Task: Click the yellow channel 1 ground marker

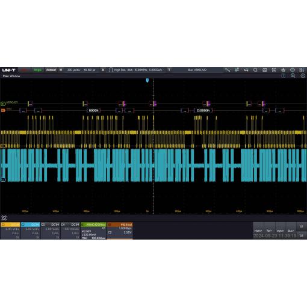Action: point(3,146)
